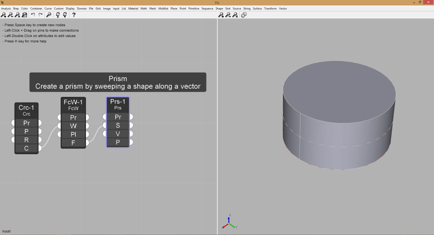Click the Redo arrow icon
Image resolution: width=434 pixels, height=235 pixels.
tap(41, 15)
